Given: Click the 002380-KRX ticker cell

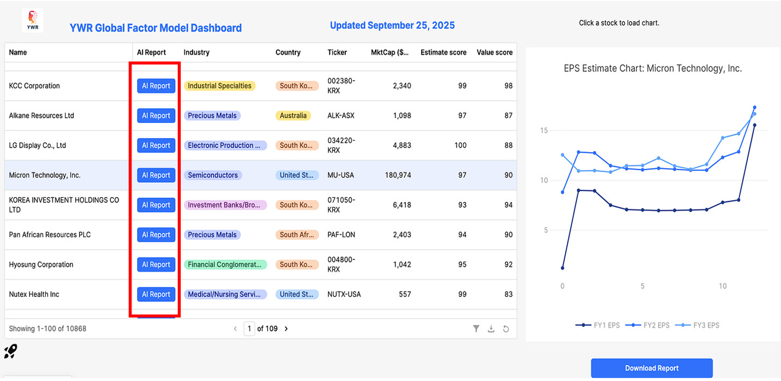Looking at the screenshot, I should 341,86.
